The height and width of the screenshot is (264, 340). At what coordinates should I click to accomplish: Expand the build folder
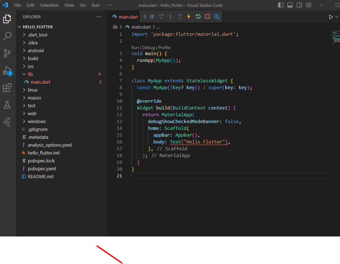[x=62, y=58]
